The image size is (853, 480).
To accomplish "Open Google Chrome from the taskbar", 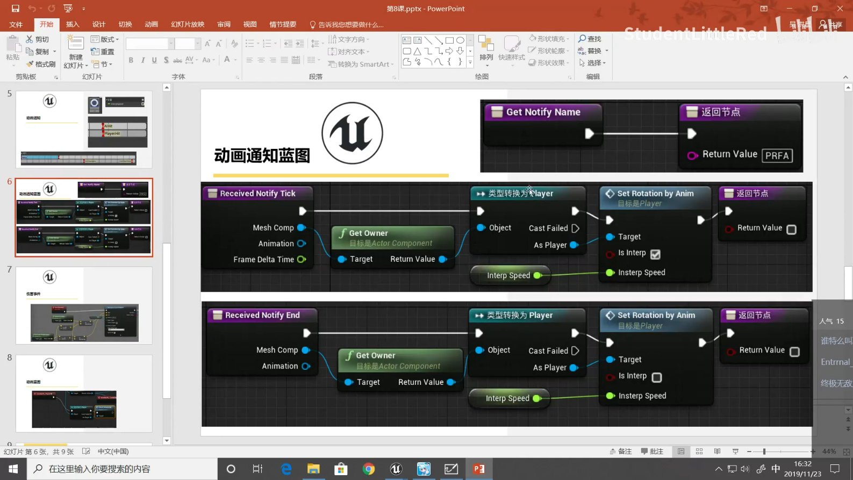I will (x=369, y=469).
